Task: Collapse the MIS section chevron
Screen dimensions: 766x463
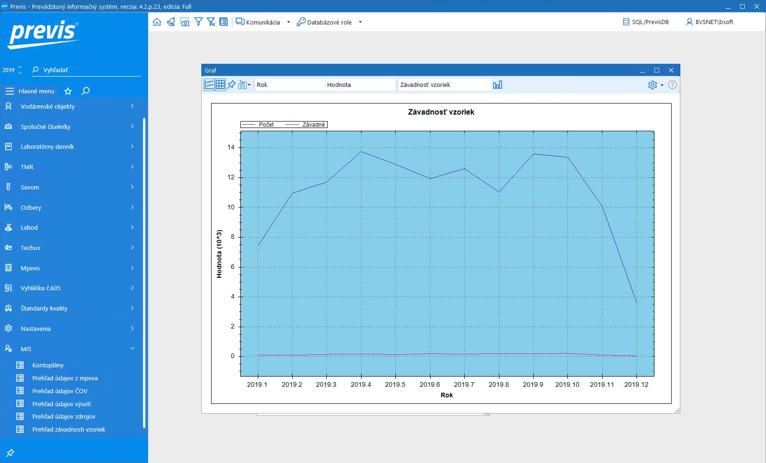Action: pyautogui.click(x=132, y=348)
